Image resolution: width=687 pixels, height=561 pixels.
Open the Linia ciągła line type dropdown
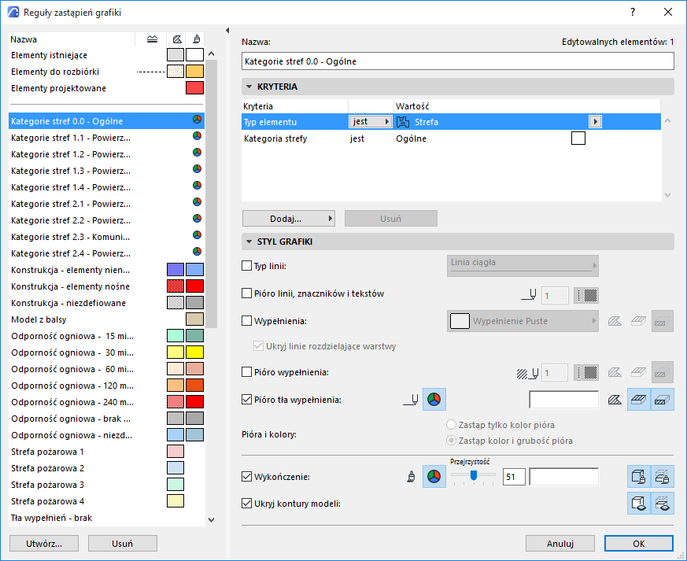click(x=523, y=266)
